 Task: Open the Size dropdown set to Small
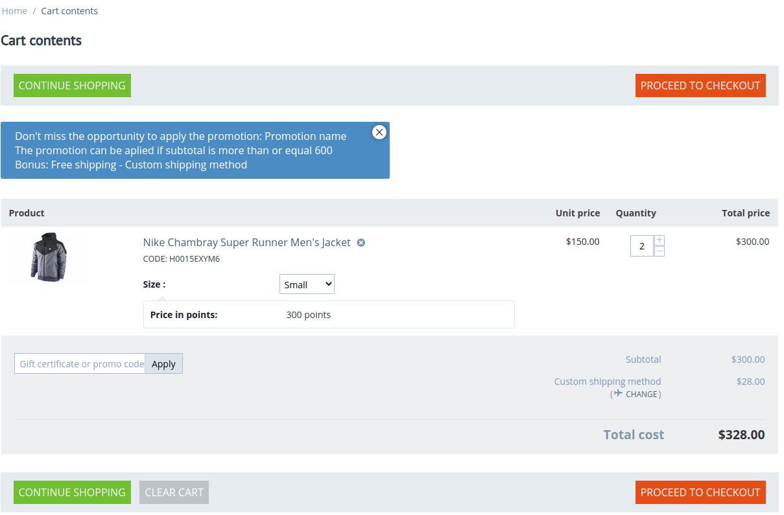click(307, 284)
